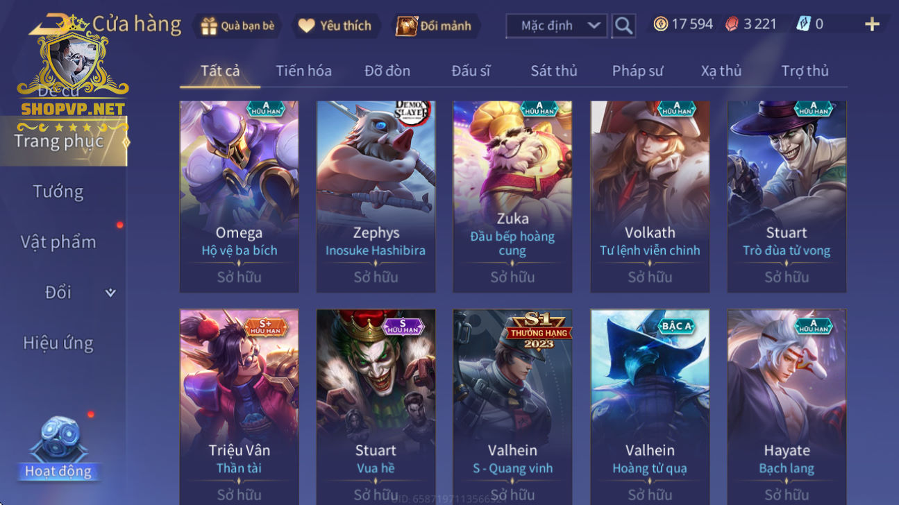Open the Stuart Vua hề skin card

[376, 406]
